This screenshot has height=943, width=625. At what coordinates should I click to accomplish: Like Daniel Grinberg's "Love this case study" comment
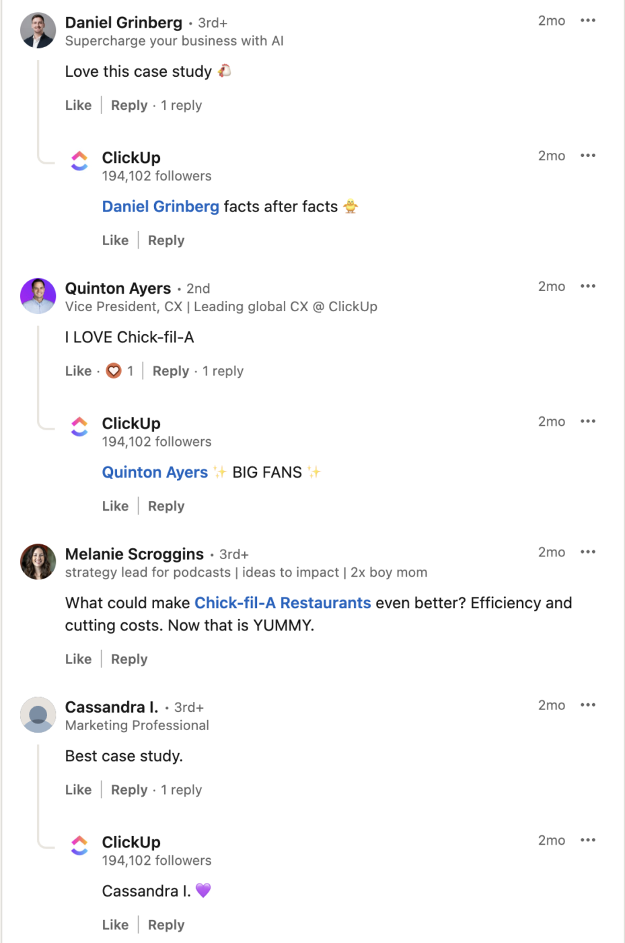pyautogui.click(x=78, y=106)
